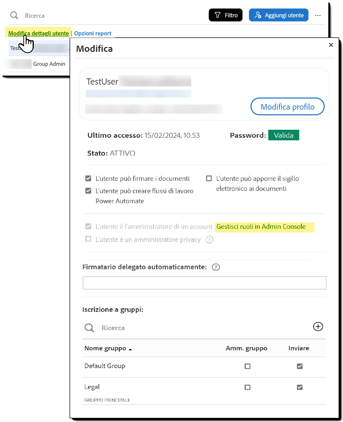
Task: Enable the sigillo elettronico checkbox
Action: (209, 178)
